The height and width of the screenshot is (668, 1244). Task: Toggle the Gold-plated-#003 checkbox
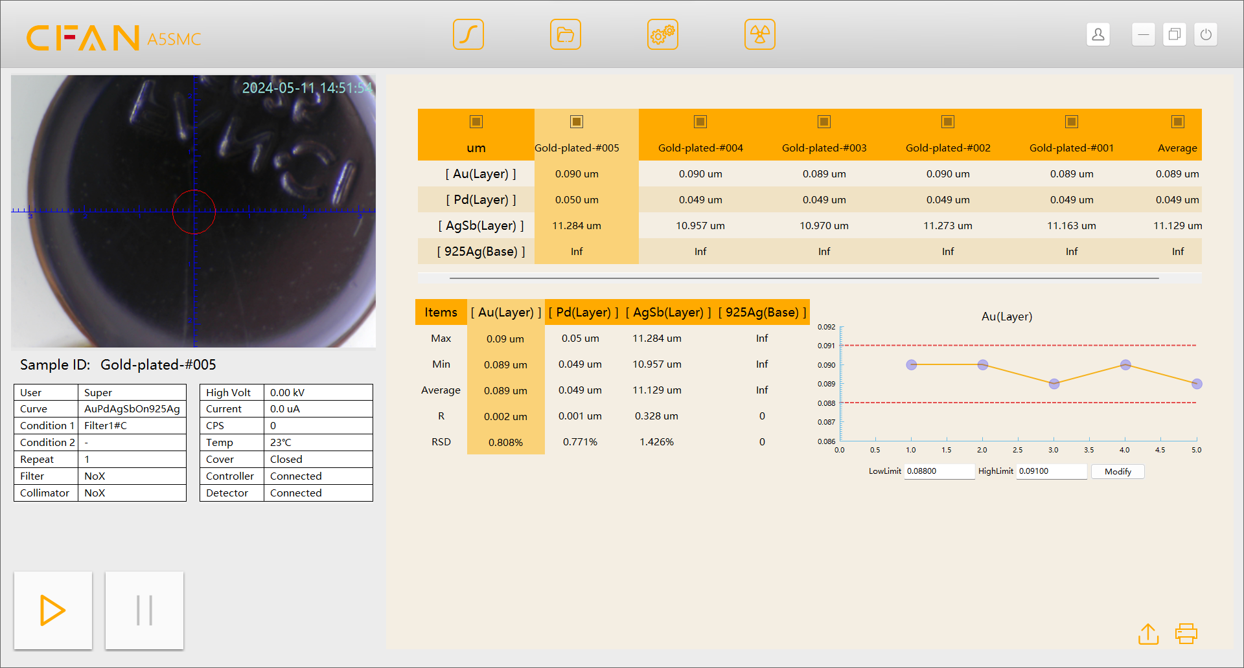[x=824, y=121]
